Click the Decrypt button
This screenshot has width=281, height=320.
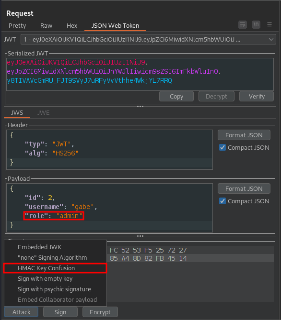tap(216, 96)
